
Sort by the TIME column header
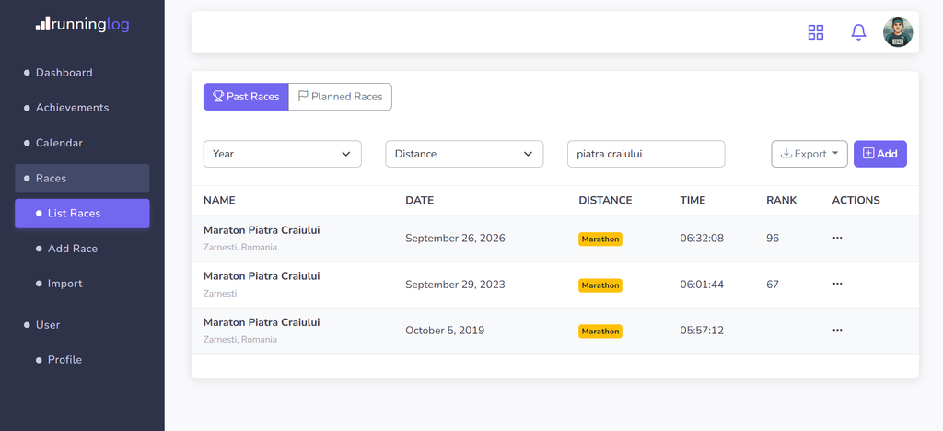[x=693, y=200]
